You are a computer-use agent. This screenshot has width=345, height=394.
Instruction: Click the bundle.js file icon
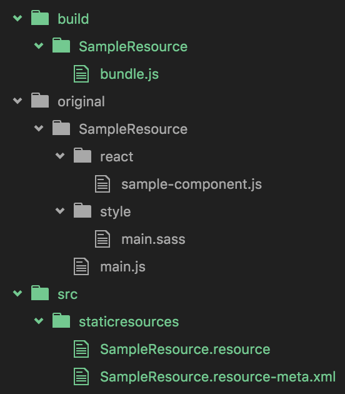[81, 74]
